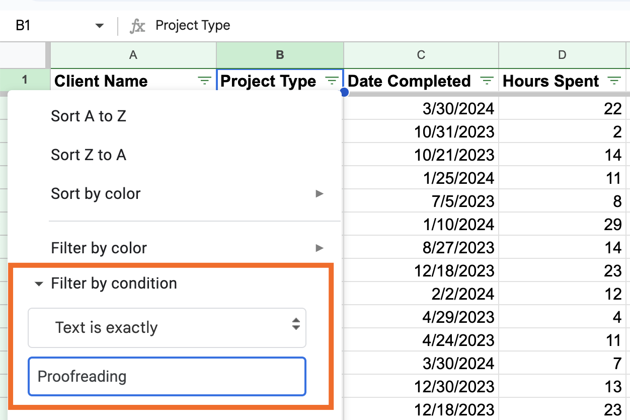The height and width of the screenshot is (420, 630).
Task: Select column B header
Action: (280, 55)
